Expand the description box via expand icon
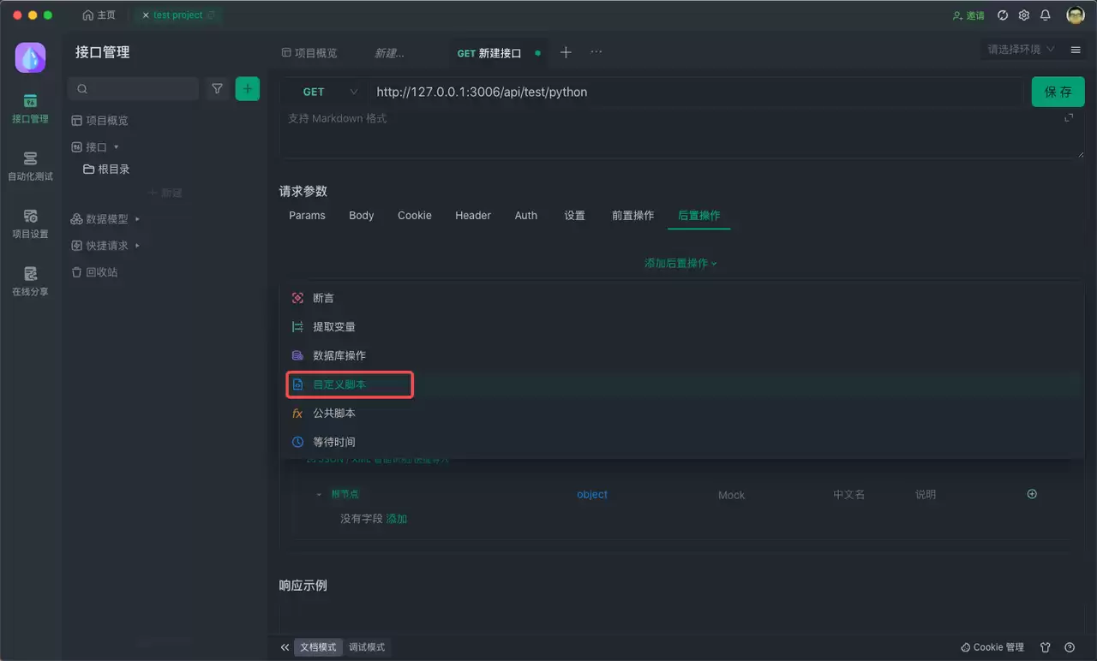1097x661 pixels. (x=1069, y=117)
